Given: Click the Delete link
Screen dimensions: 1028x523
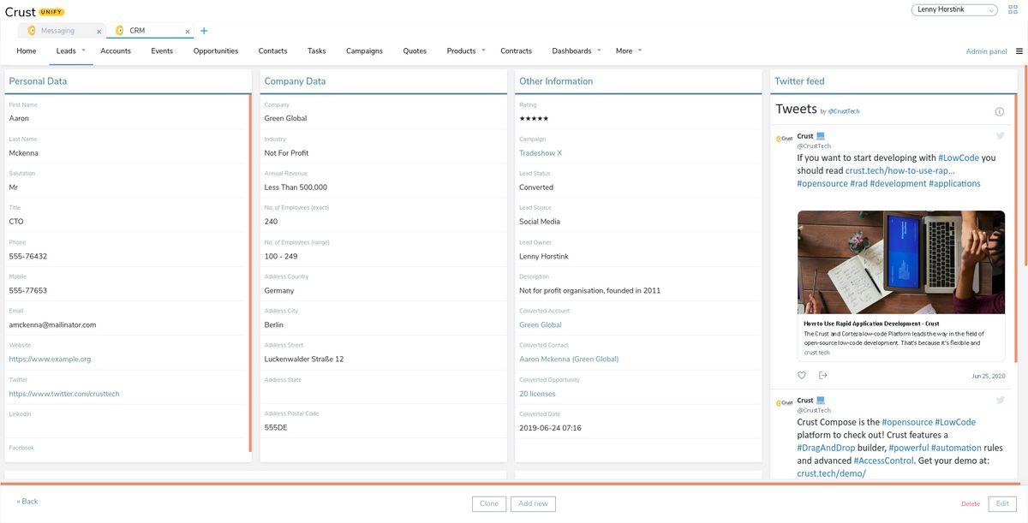Looking at the screenshot, I should [x=971, y=504].
